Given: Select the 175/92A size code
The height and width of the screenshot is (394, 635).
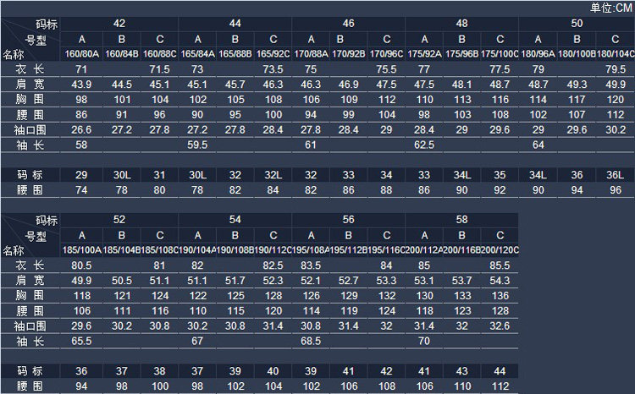Looking at the screenshot, I should (424, 54).
